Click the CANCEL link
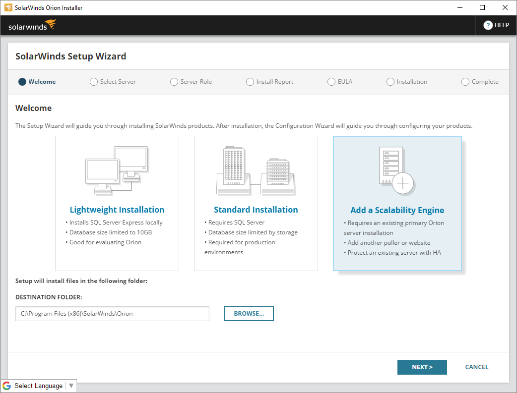The width and height of the screenshot is (517, 393). pos(477,367)
